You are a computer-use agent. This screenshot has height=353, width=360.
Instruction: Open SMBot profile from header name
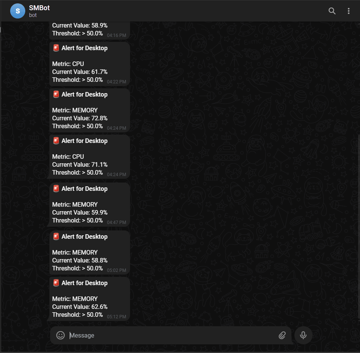(x=39, y=8)
